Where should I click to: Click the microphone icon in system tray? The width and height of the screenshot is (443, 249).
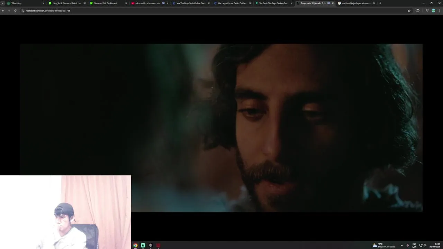pos(408,245)
